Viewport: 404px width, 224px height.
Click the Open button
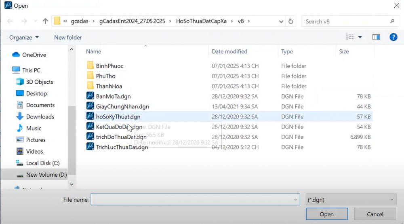(x=326, y=214)
